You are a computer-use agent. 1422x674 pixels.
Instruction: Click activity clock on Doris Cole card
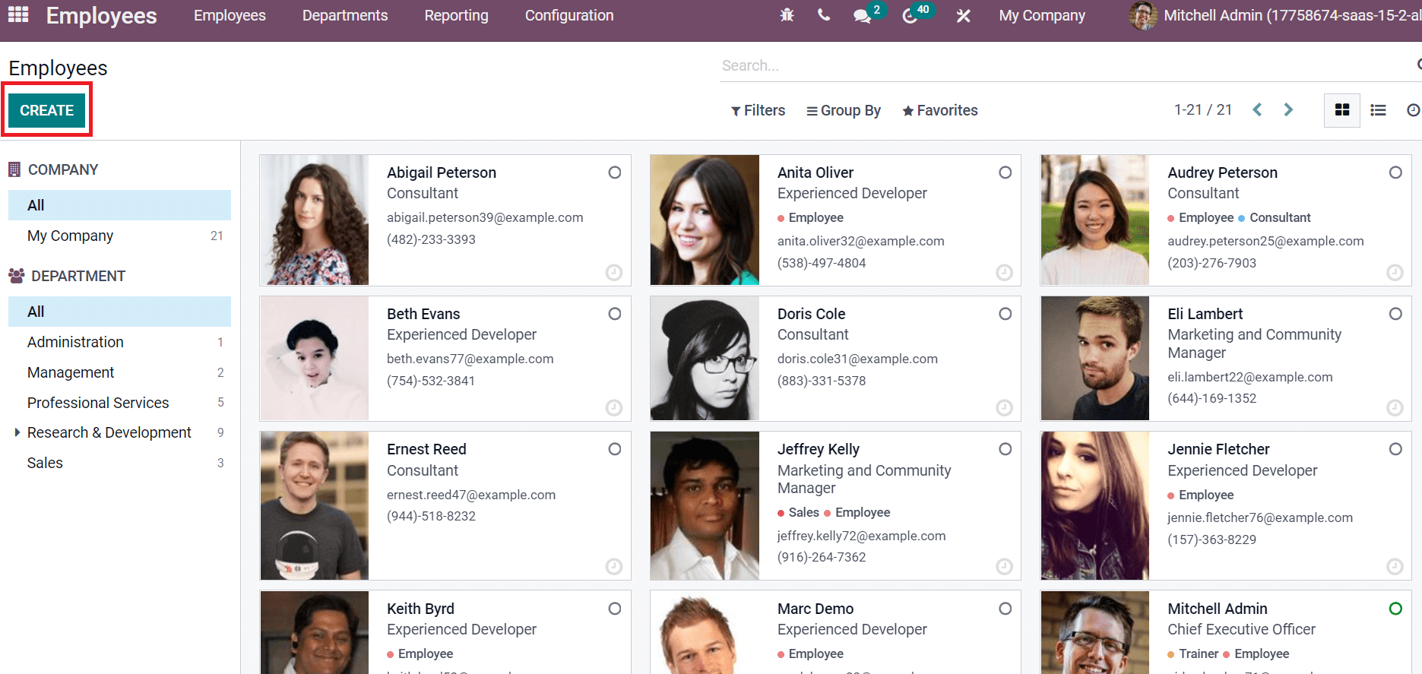pos(1005,408)
